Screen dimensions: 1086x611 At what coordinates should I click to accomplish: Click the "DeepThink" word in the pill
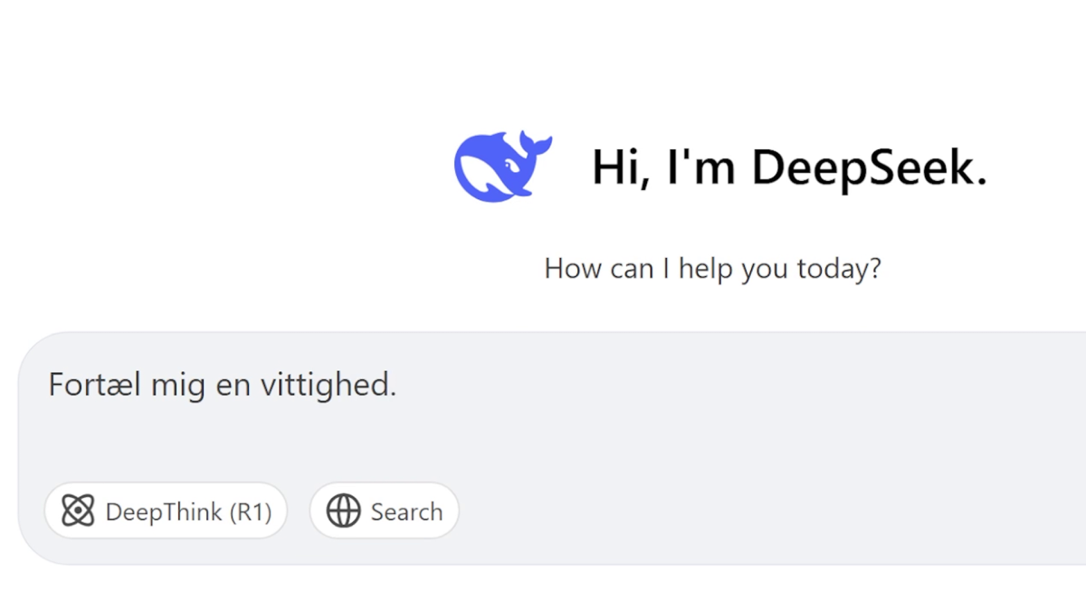point(164,512)
